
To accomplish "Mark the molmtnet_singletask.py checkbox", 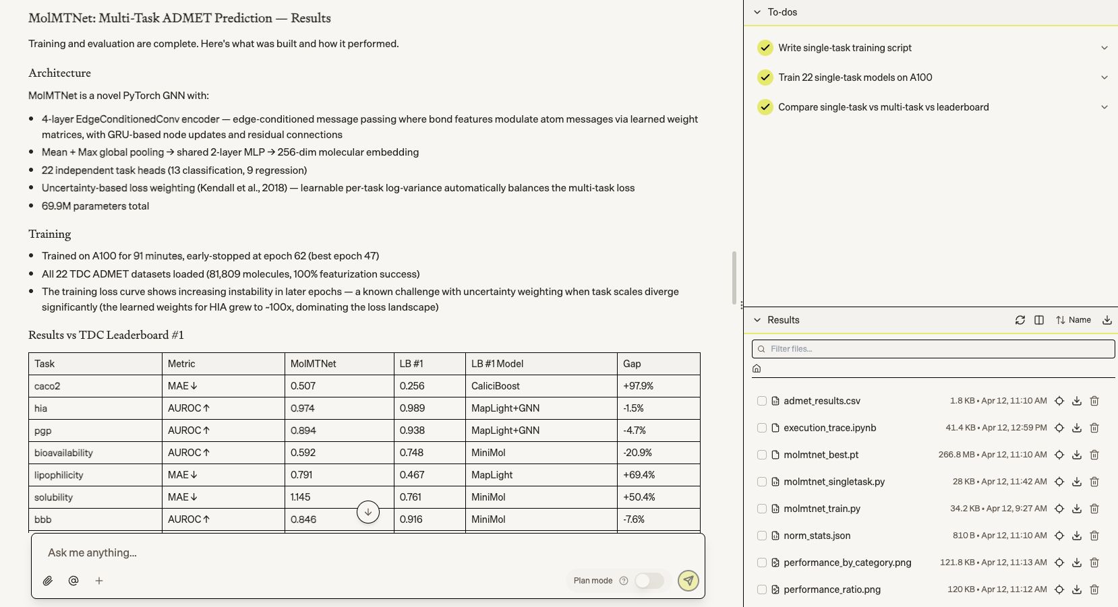I will tap(762, 482).
